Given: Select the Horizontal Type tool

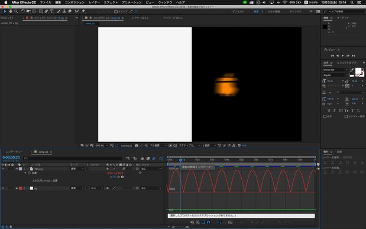Looking at the screenshot, I should click(52, 11).
